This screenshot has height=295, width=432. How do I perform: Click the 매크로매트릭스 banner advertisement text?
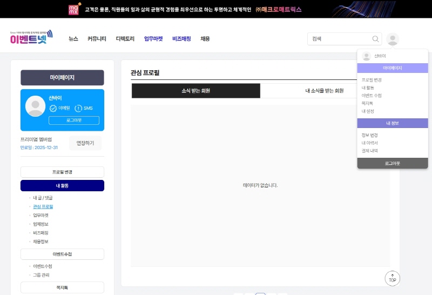coord(279,10)
